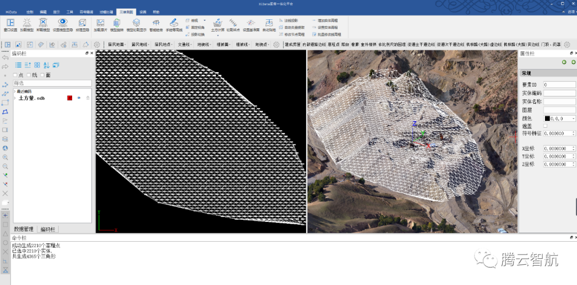Open the 颜色 color dropdown arrow
This screenshot has width=577, height=285.
(x=573, y=118)
